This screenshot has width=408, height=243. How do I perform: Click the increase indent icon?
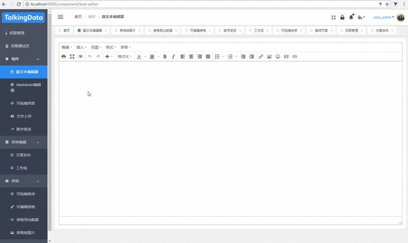tap(252, 56)
